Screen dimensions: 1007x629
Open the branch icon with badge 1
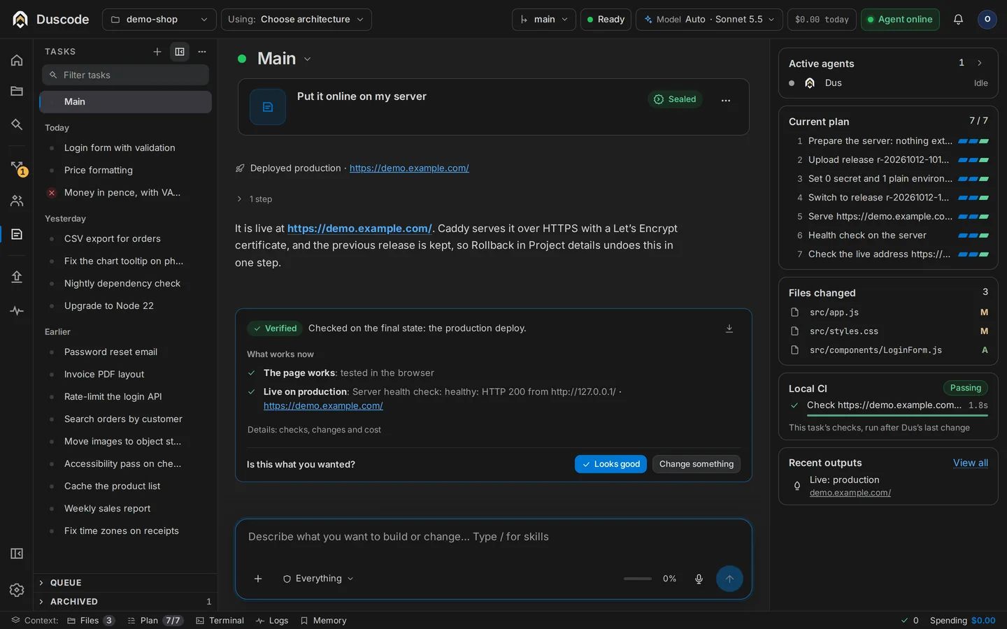pos(17,168)
